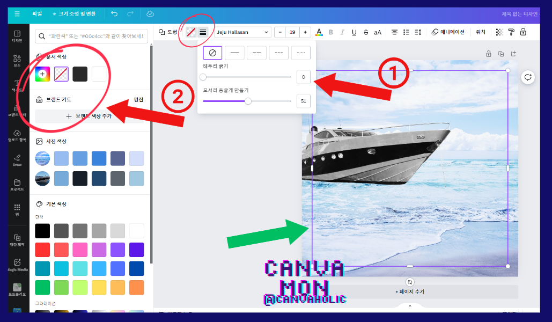Open the text color picker
The height and width of the screenshot is (322, 552).
319,32
